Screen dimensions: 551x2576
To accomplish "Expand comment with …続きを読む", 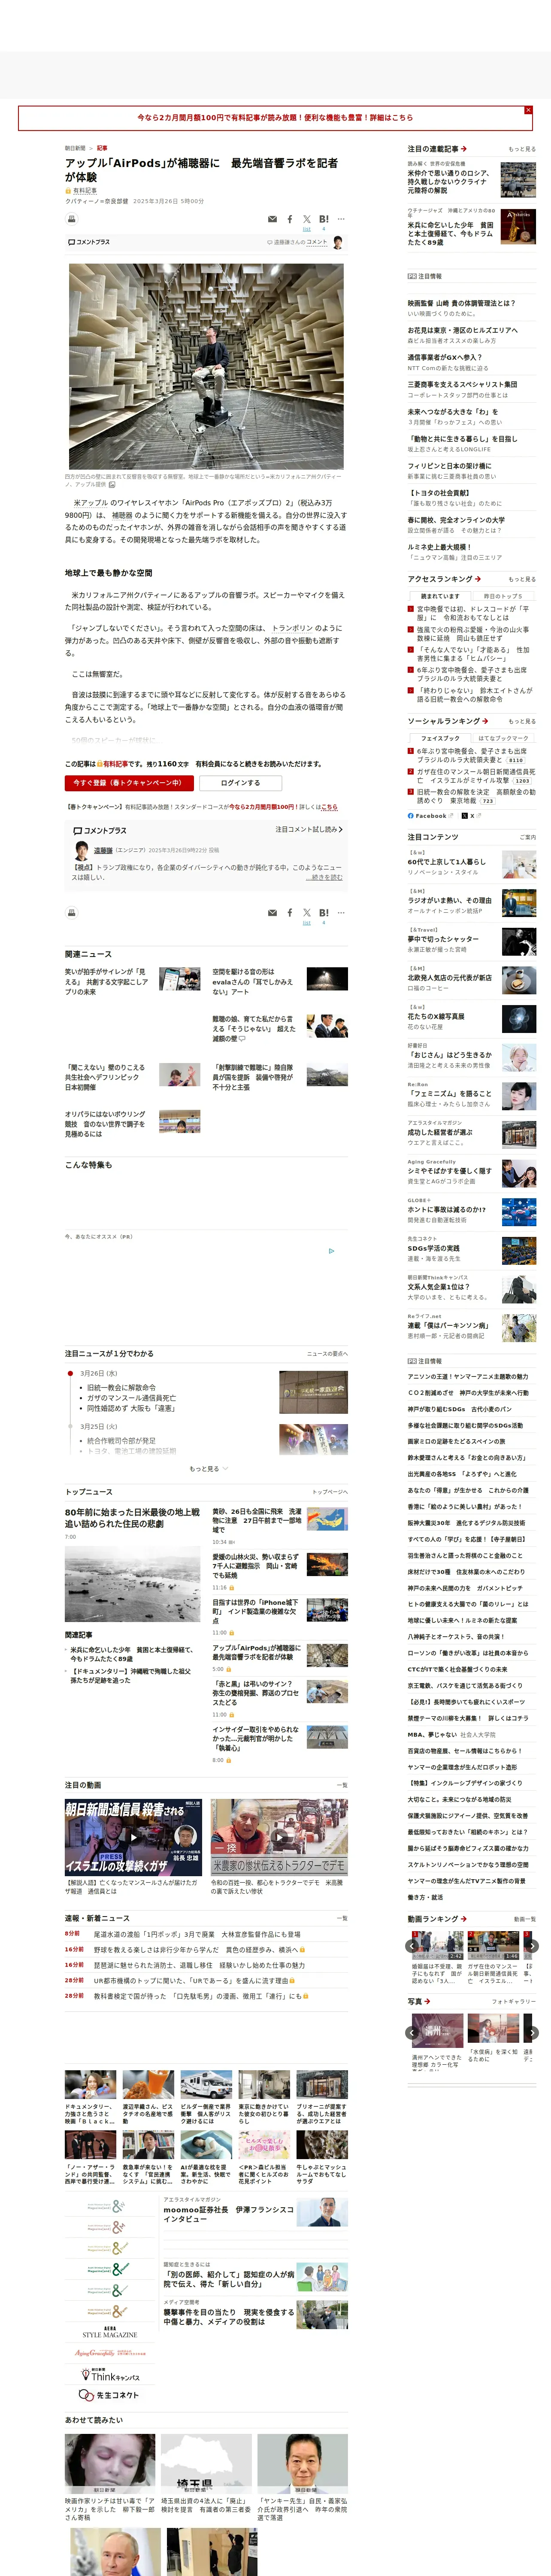I will click(x=324, y=877).
